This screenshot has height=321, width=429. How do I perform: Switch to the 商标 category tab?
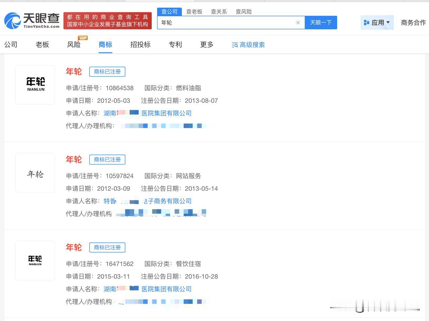click(105, 44)
